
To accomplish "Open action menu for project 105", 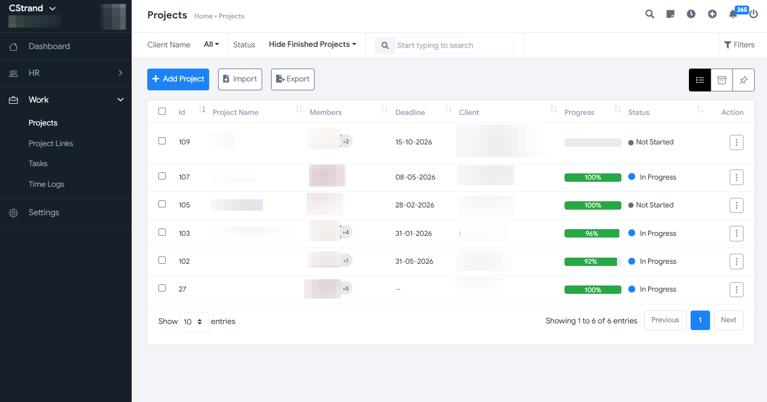I will point(736,206).
